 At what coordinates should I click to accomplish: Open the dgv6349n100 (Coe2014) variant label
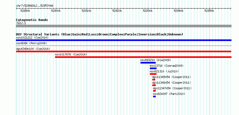33,49
